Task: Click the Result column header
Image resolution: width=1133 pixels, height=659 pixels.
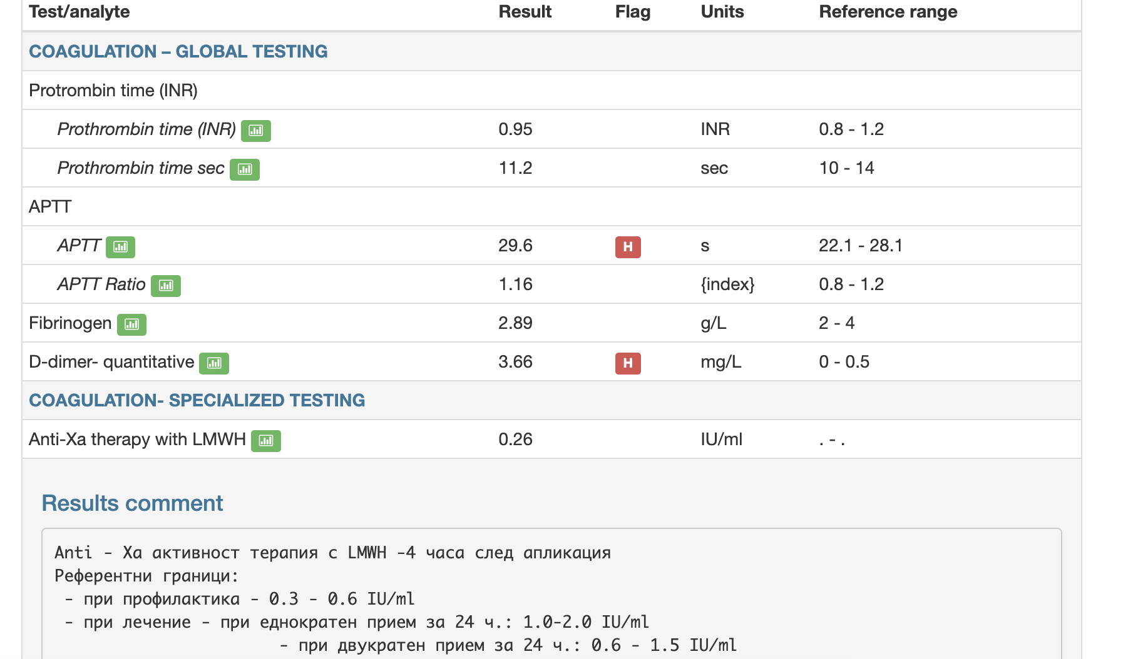Action: (x=525, y=12)
